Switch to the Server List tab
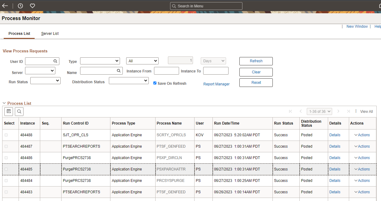This screenshot has width=381, height=201. pos(50,34)
